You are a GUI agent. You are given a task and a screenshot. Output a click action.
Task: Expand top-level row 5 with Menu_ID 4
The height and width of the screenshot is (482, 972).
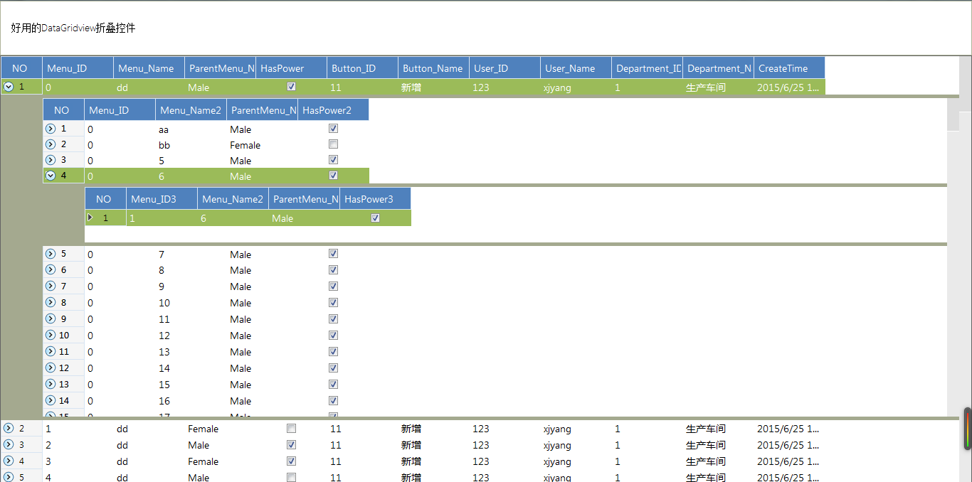(9, 477)
